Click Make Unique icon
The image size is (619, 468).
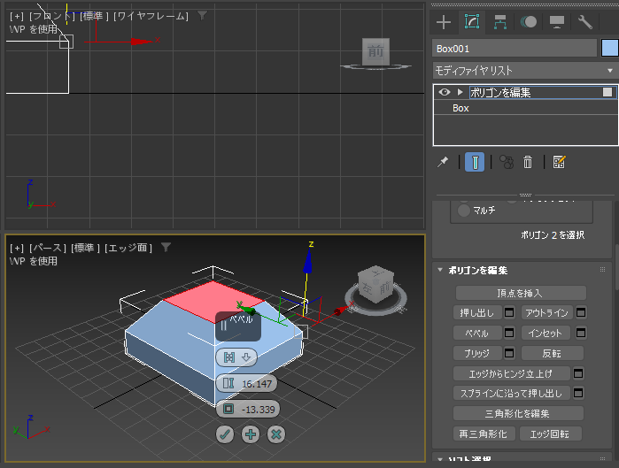(x=507, y=162)
